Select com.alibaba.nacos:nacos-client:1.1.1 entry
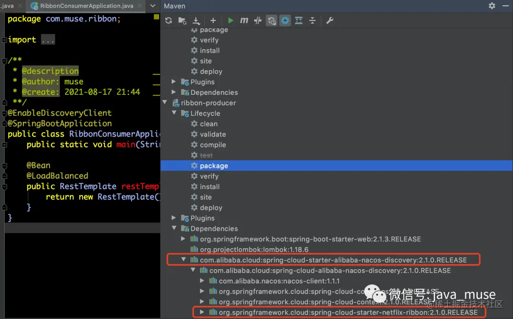Screen dimensions: 513x319 coord(279,281)
